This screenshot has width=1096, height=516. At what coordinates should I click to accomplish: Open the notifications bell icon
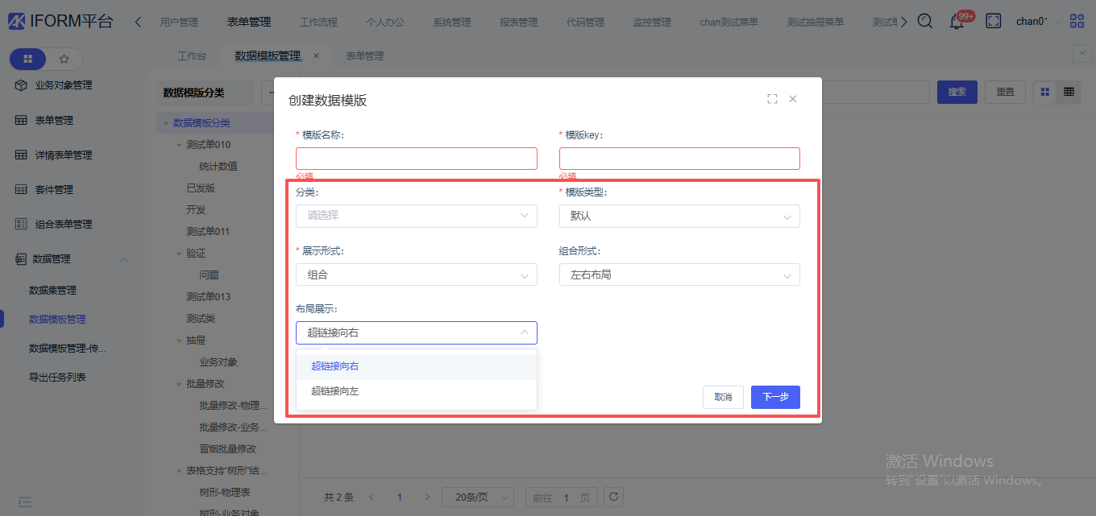click(x=957, y=23)
